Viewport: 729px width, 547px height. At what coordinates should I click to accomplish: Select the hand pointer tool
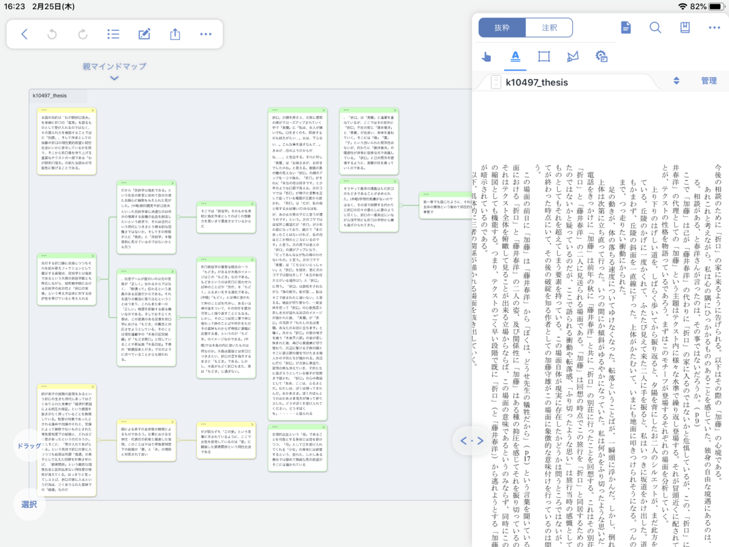click(x=486, y=57)
